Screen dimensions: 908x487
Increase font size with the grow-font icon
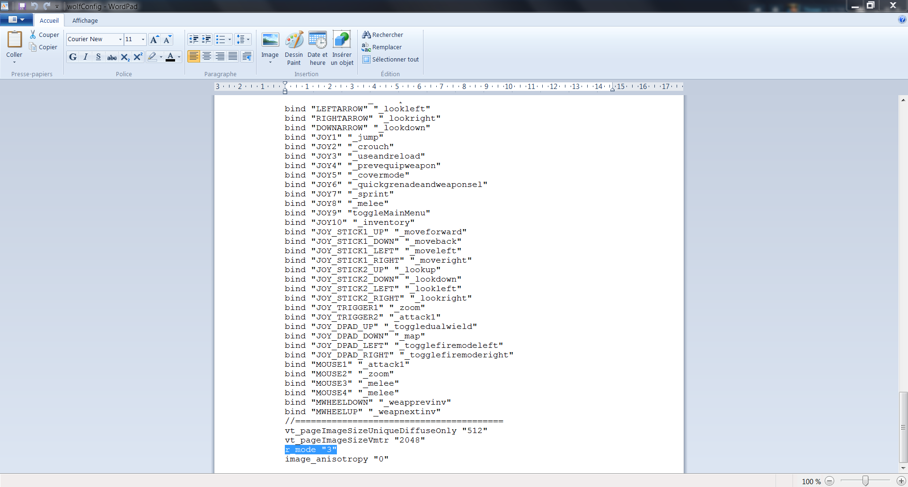154,39
